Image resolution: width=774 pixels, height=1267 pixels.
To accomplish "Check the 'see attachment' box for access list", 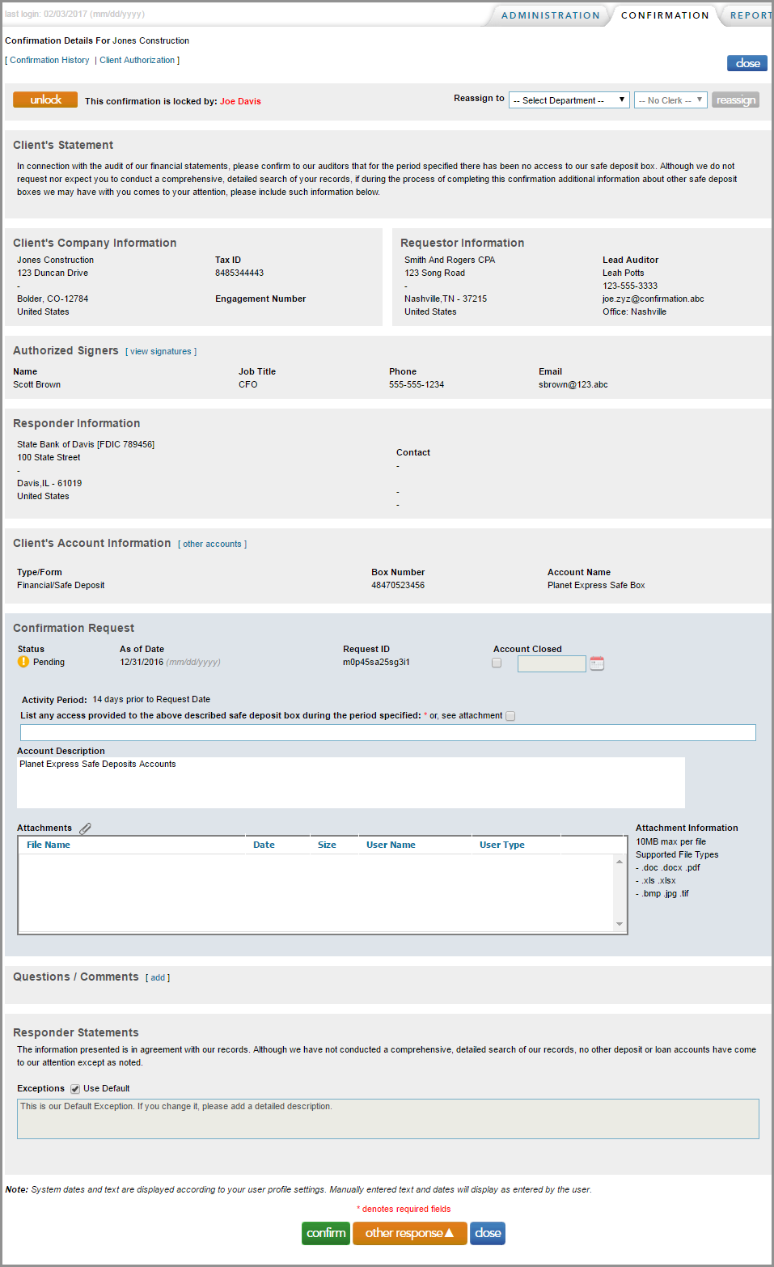I will point(510,715).
